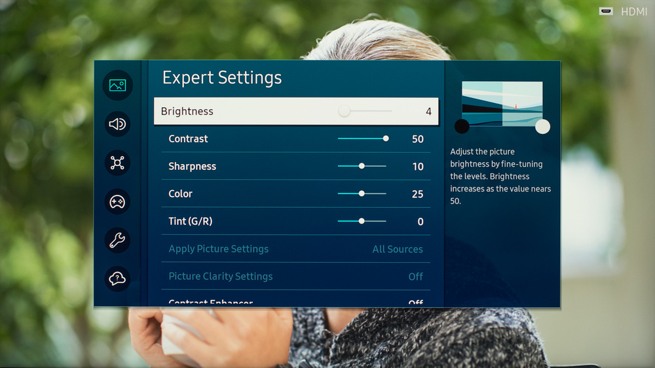Open the General wrench icon
Viewport: 655px width, 368px height.
coord(117,241)
